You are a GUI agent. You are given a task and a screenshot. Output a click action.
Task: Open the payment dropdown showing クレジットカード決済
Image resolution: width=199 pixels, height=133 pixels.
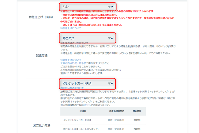coord(88,83)
